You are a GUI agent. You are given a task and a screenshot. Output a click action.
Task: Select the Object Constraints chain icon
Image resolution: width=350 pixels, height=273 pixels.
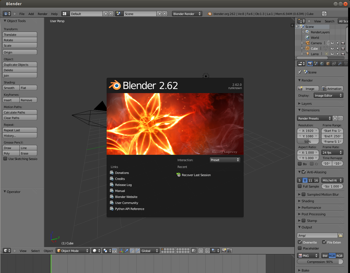[x=334, y=63]
